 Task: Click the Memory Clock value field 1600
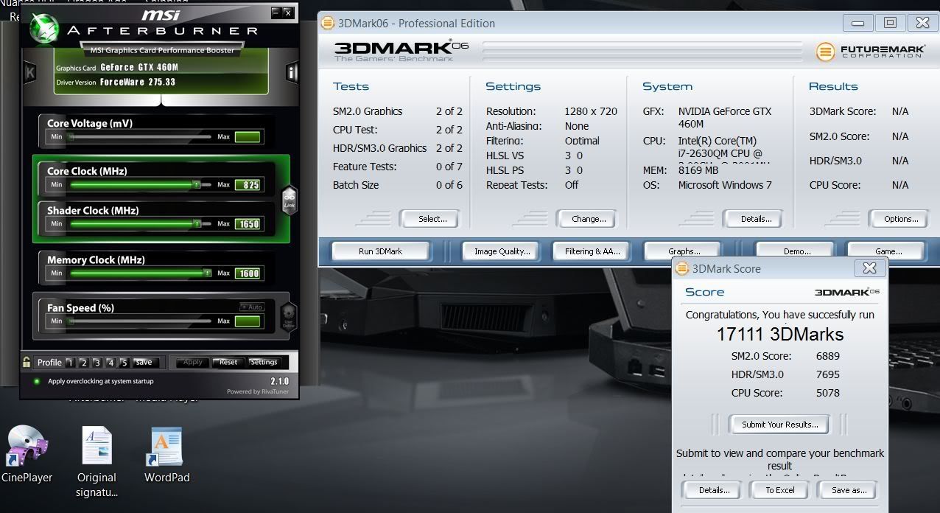[248, 273]
